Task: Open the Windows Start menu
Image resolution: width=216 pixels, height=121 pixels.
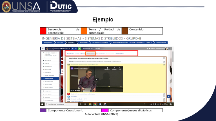Action: pyautogui.click(x=42, y=104)
